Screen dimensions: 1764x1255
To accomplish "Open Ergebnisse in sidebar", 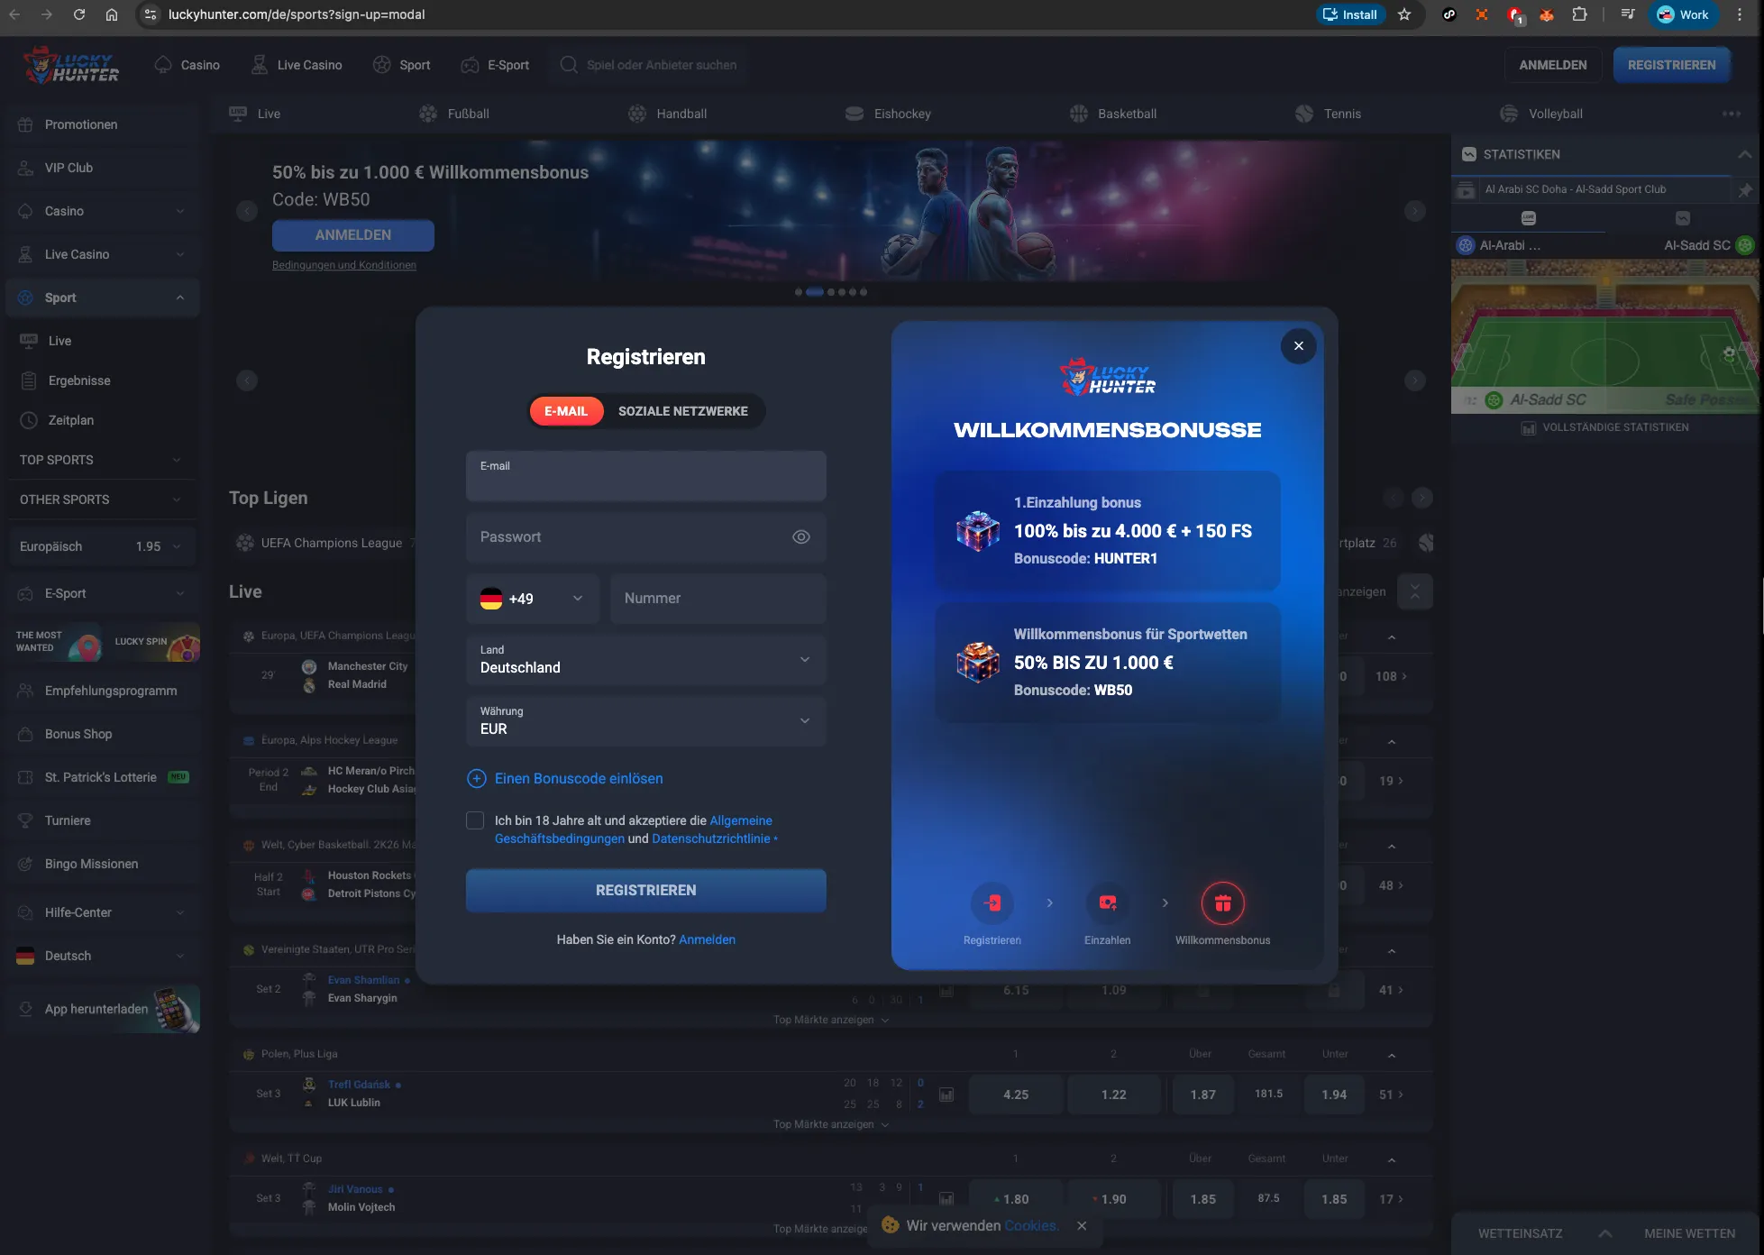I will pyautogui.click(x=103, y=380).
